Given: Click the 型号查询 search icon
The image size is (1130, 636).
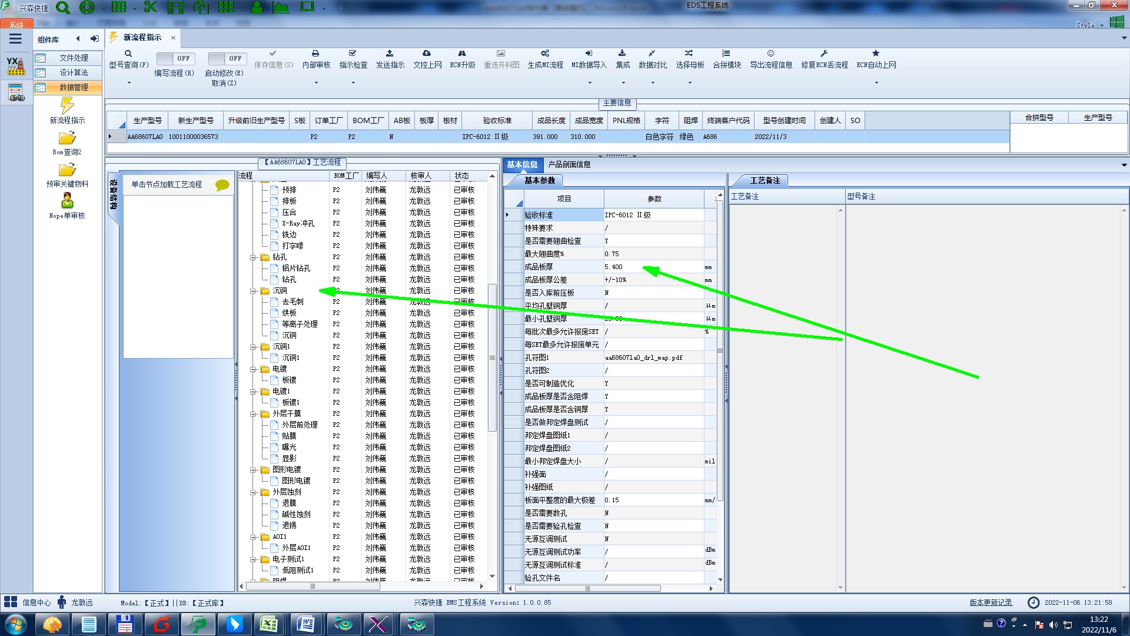Looking at the screenshot, I should (x=128, y=54).
